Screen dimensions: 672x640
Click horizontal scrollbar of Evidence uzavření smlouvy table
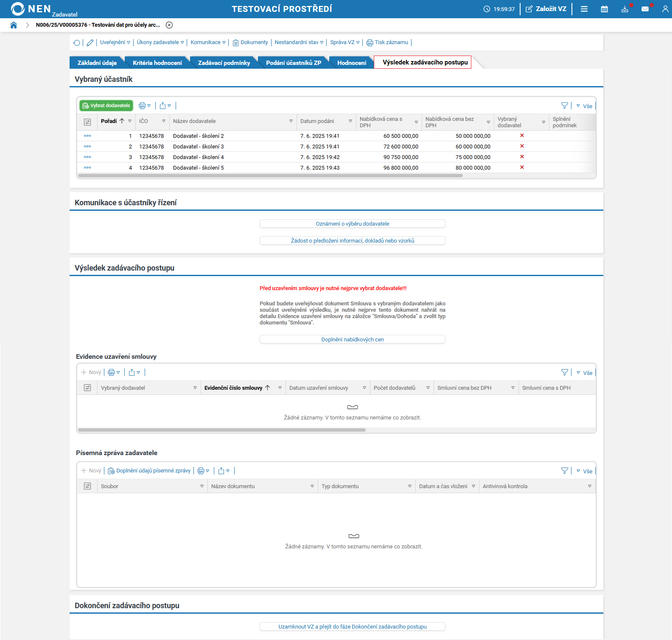[x=222, y=430]
